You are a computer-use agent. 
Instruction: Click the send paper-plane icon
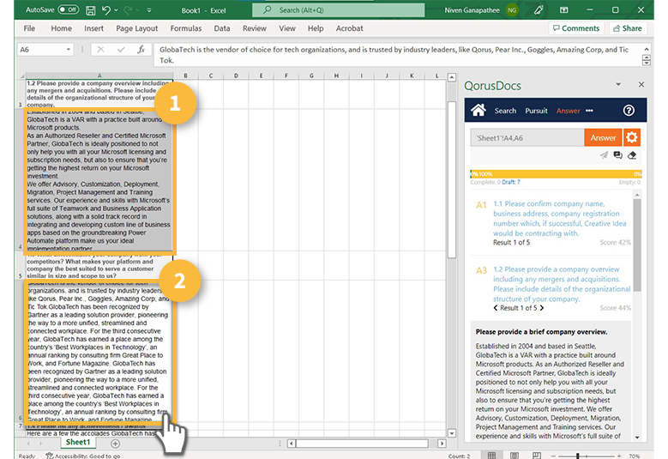click(604, 155)
